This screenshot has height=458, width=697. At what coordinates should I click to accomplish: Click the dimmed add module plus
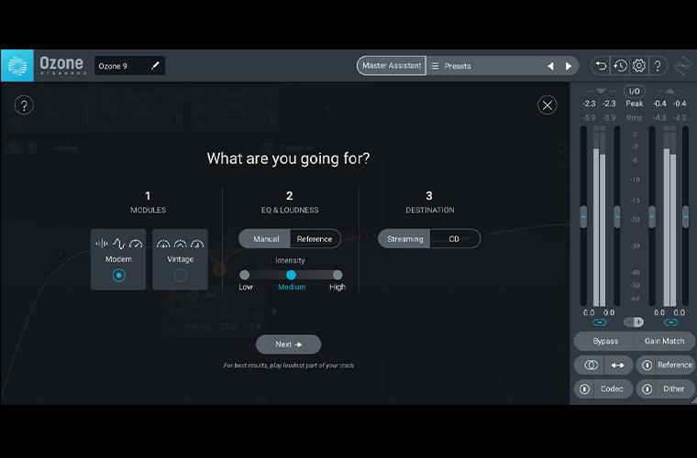click(328, 109)
